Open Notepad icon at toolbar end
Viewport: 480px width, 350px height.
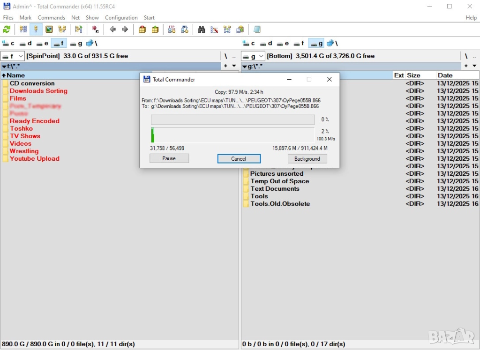tap(257, 30)
